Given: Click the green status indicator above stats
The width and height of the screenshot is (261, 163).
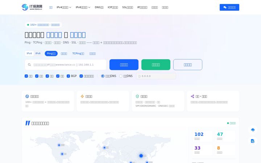Looking at the screenshot, I should tap(231, 123).
